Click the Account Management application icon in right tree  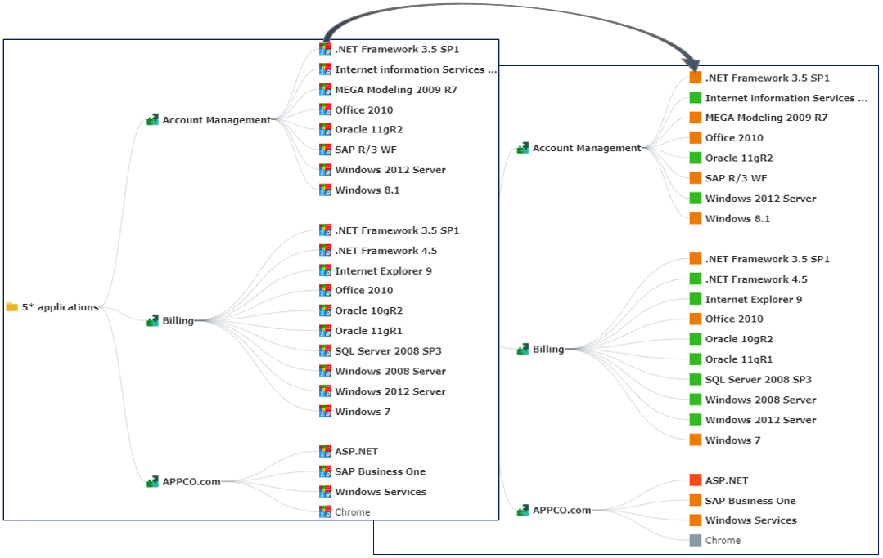[523, 148]
